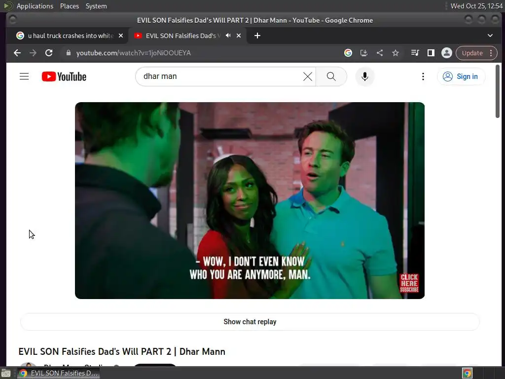The width and height of the screenshot is (505, 379).
Task: Close the EVIL SON YouTube tab
Action: click(239, 36)
